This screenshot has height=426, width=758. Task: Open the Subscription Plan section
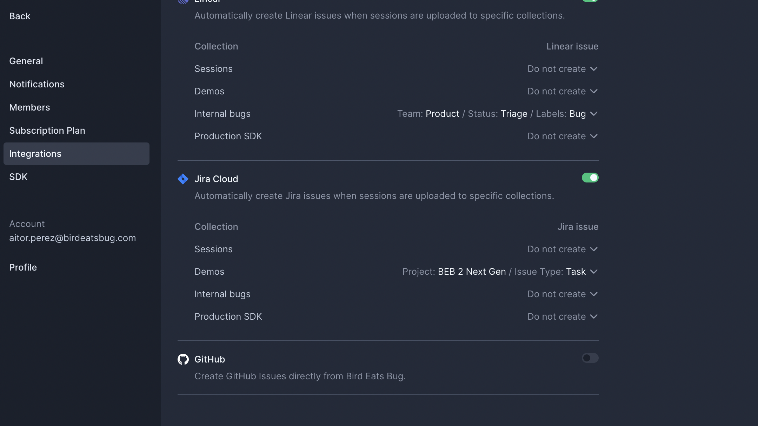click(x=47, y=131)
